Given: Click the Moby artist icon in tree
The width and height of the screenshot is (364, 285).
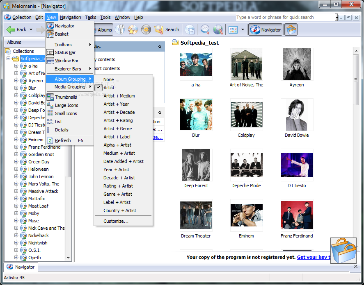Looking at the screenshot, I should 23,213.
